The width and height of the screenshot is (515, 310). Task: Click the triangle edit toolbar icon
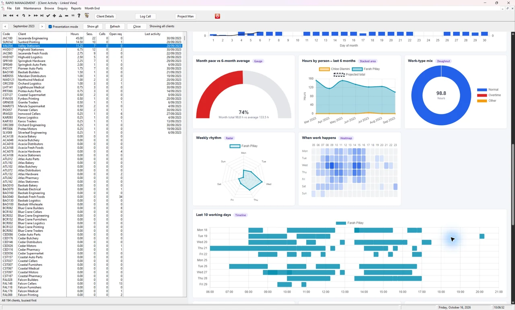click(x=60, y=16)
